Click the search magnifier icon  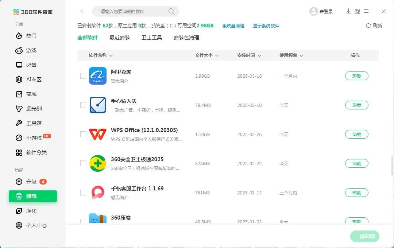(171, 11)
